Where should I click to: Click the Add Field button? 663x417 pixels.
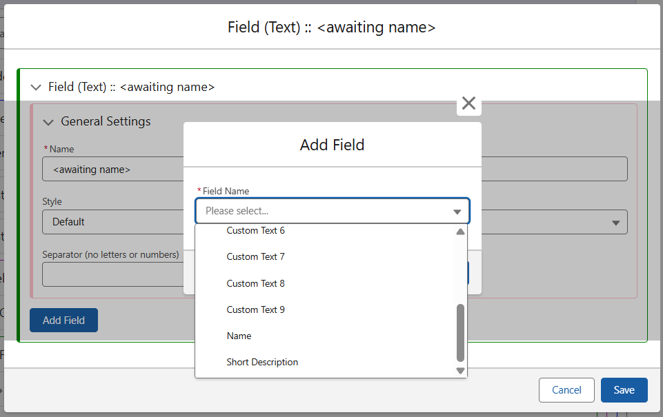click(x=63, y=321)
